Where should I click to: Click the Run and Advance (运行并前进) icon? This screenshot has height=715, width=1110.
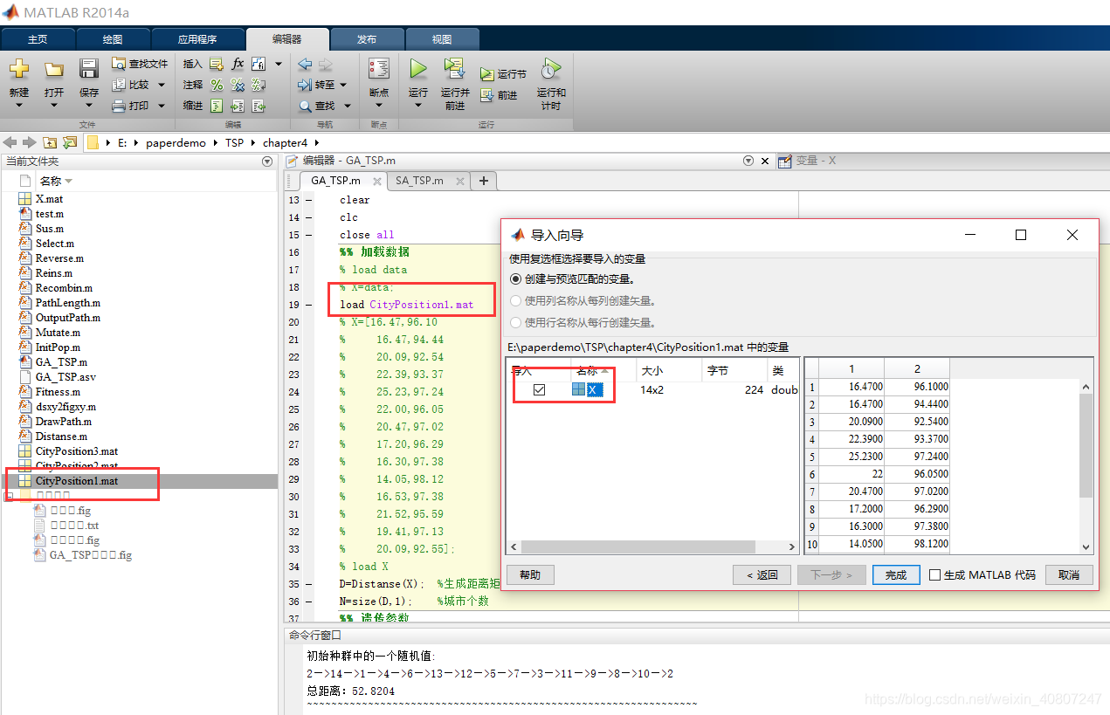pyautogui.click(x=454, y=69)
